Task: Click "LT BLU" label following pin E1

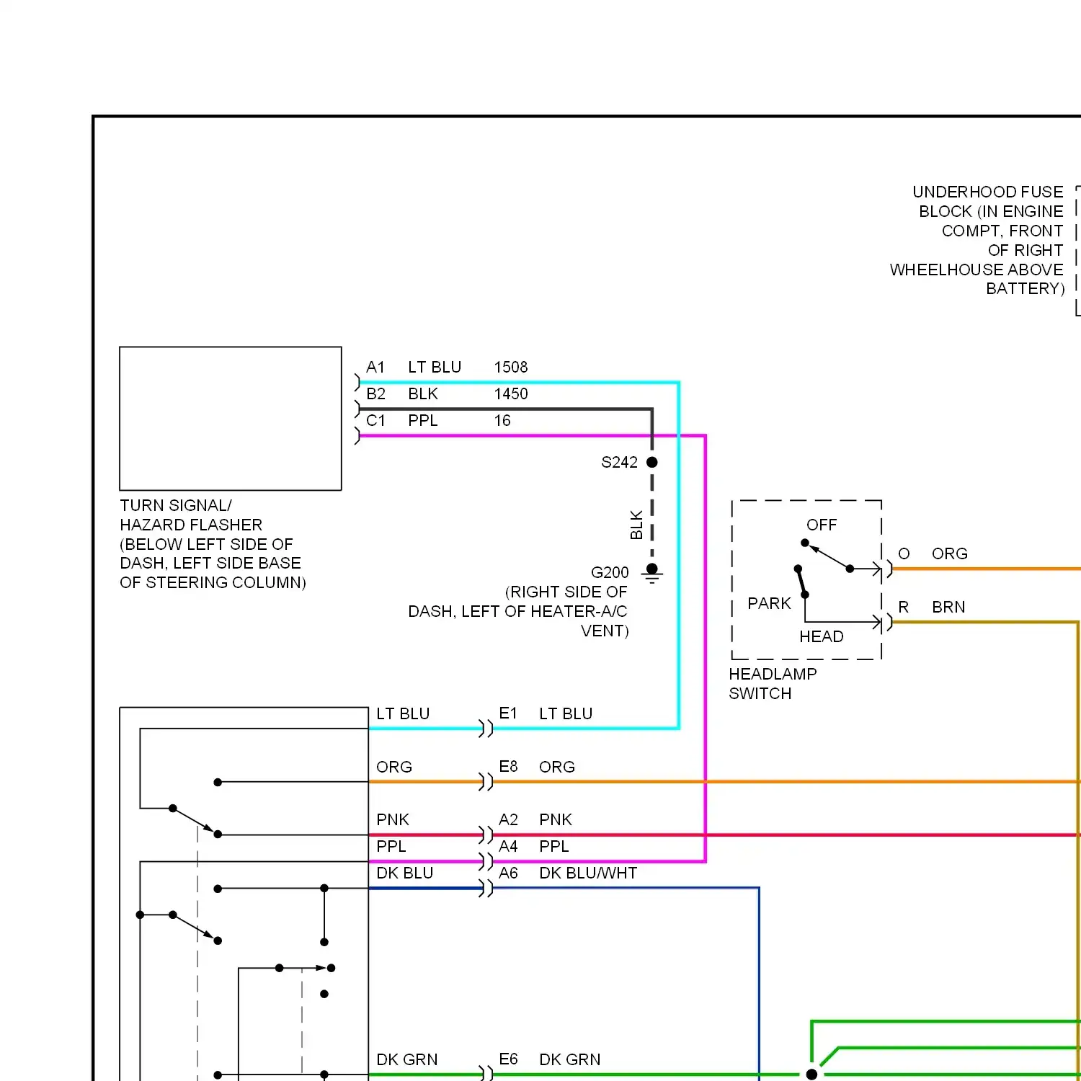Action: (x=566, y=714)
